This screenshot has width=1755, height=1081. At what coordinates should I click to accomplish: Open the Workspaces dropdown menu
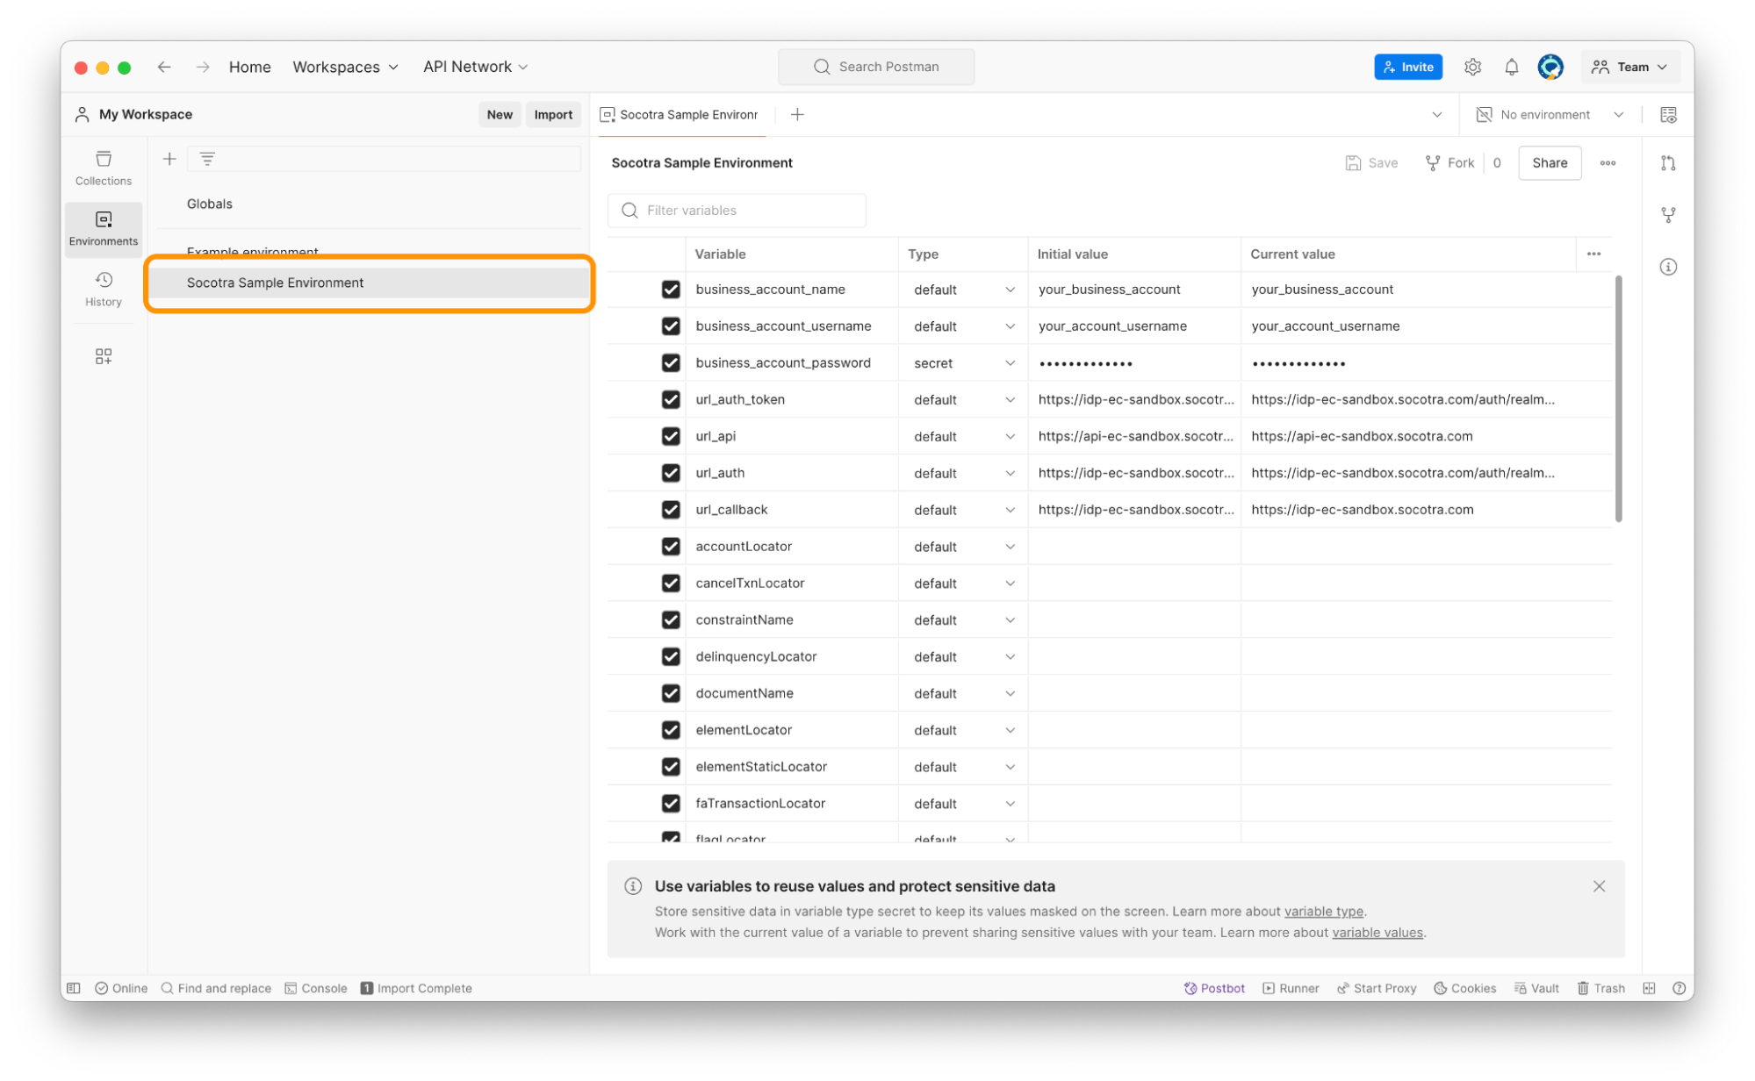[345, 67]
